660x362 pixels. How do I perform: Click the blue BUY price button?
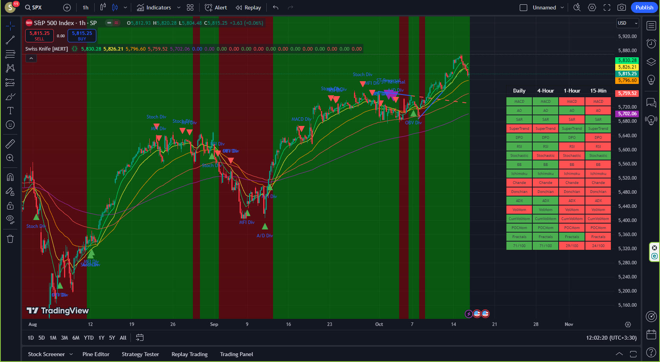tap(82, 36)
